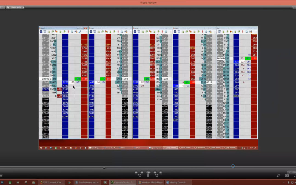296x185 pixels.
Task: Click Tradovate taskbar item inside the video
Action: [x=110, y=148]
